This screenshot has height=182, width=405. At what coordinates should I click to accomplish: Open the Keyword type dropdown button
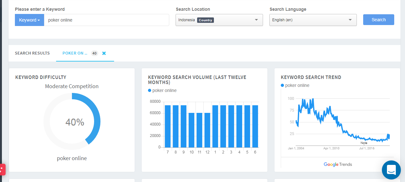(x=29, y=20)
